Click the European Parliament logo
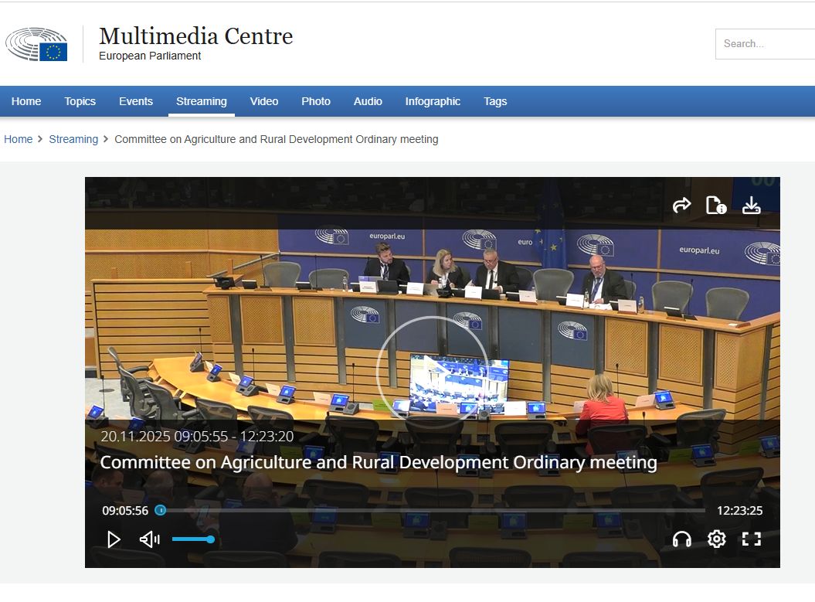815x602 pixels. (x=37, y=45)
